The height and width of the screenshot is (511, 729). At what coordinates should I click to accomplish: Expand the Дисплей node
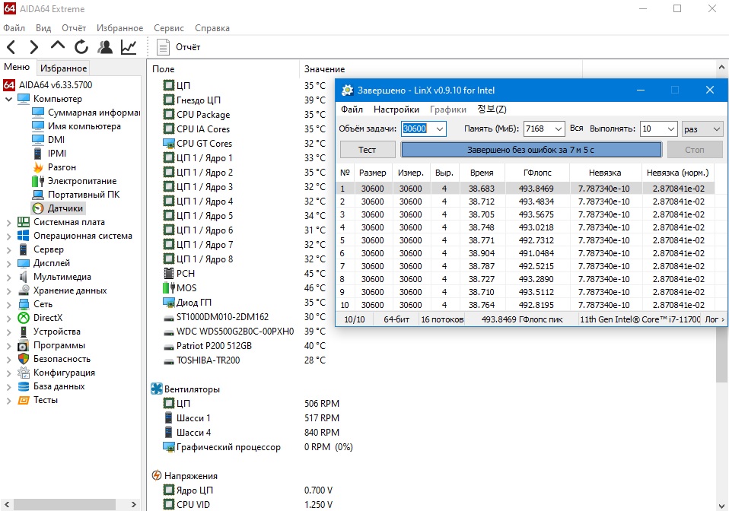click(8, 263)
